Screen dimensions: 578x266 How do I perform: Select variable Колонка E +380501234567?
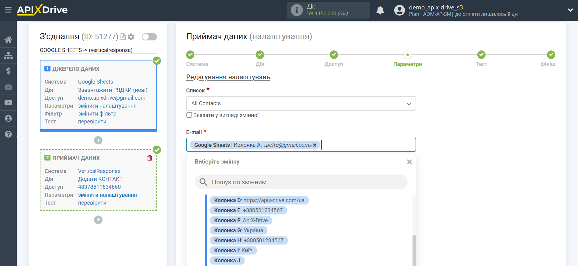click(248, 210)
